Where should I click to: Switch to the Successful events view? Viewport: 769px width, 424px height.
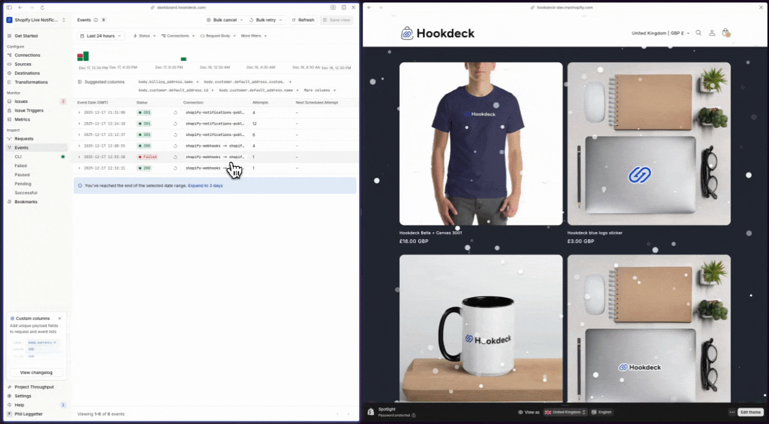(x=26, y=193)
